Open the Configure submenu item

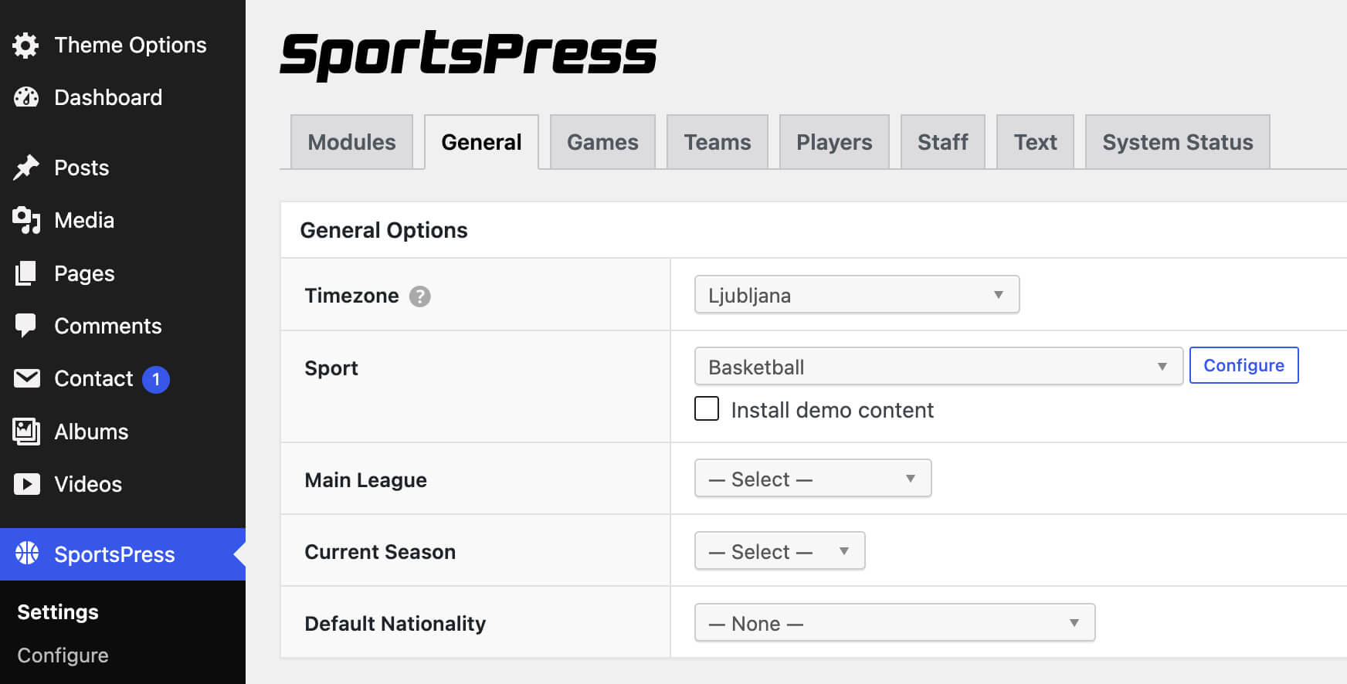point(63,655)
